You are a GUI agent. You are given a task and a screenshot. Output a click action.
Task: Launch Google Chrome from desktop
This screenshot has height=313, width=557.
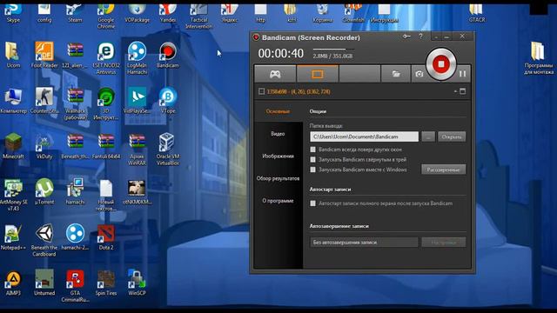tap(106, 16)
